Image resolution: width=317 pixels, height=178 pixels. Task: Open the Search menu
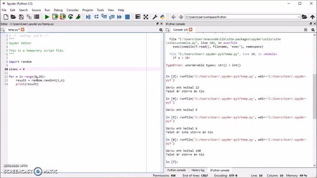click(x=23, y=10)
